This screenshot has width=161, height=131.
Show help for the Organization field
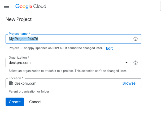pos(136,63)
